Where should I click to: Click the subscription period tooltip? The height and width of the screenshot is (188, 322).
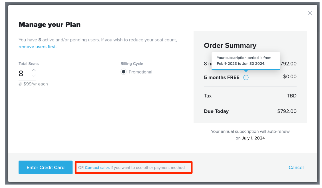coord(246,61)
